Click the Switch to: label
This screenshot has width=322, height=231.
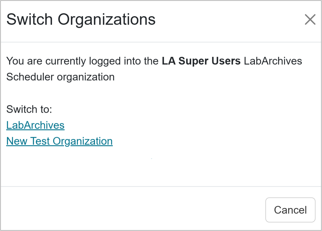coord(28,109)
